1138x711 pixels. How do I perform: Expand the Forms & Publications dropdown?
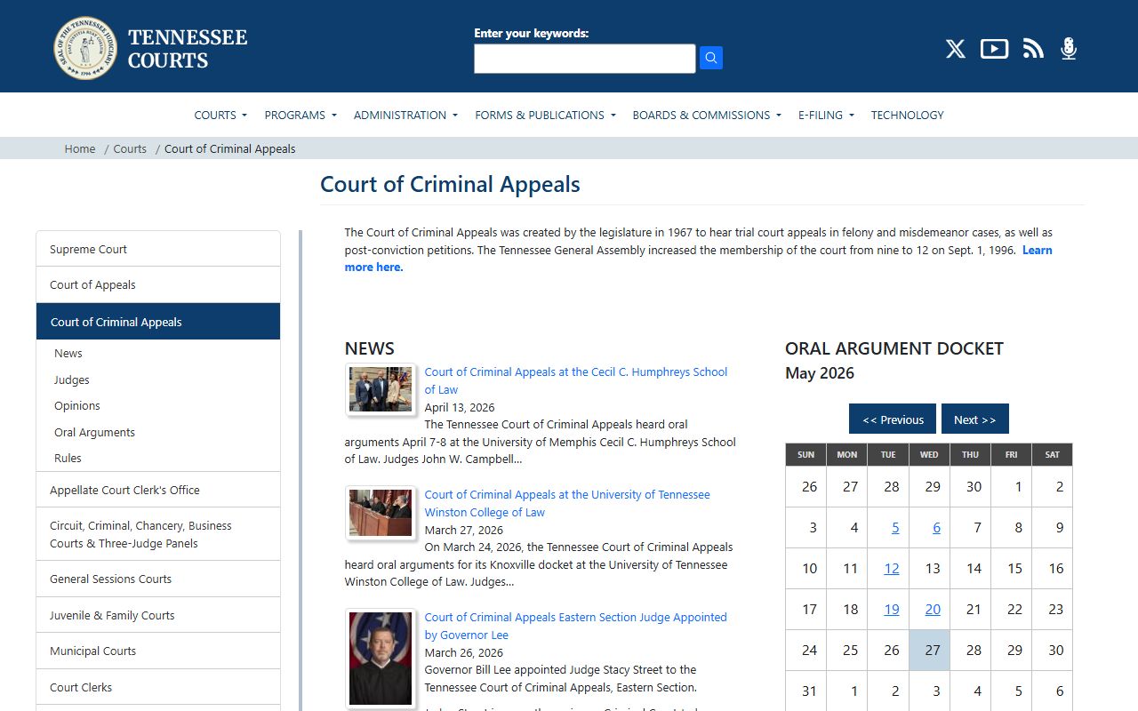coord(545,115)
